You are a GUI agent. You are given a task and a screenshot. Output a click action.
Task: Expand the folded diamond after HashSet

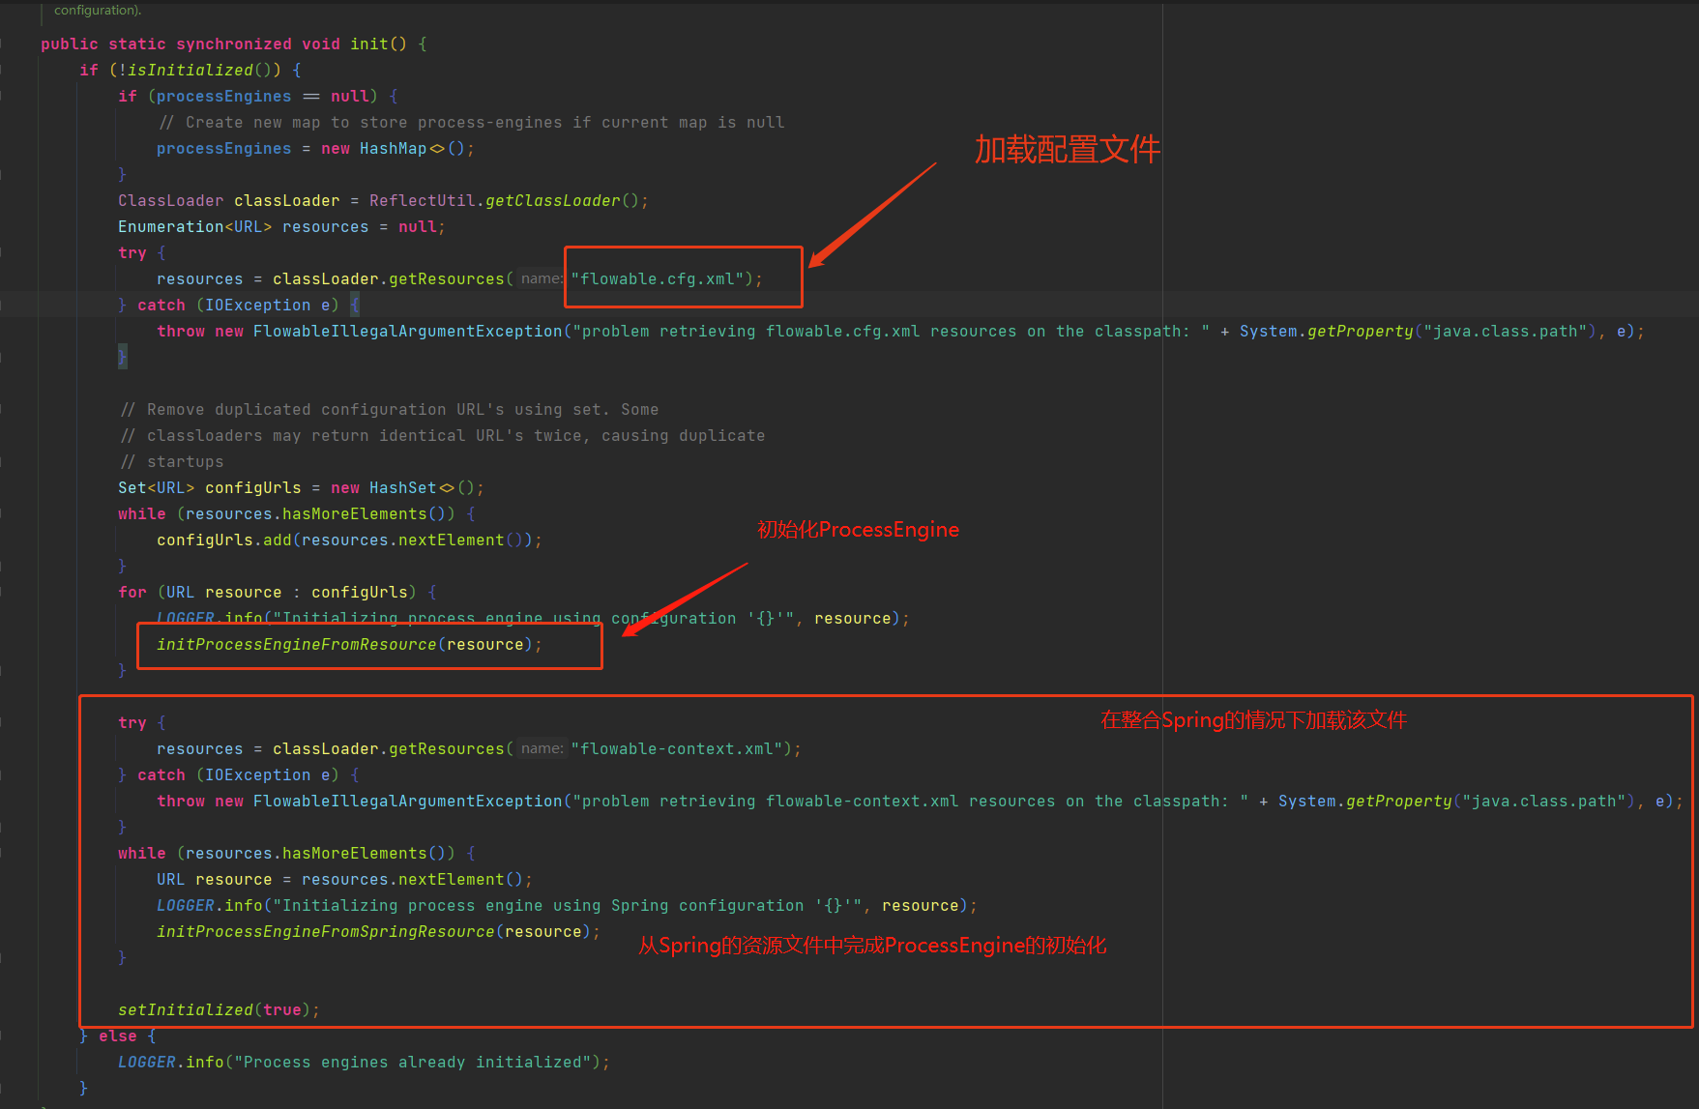447,488
